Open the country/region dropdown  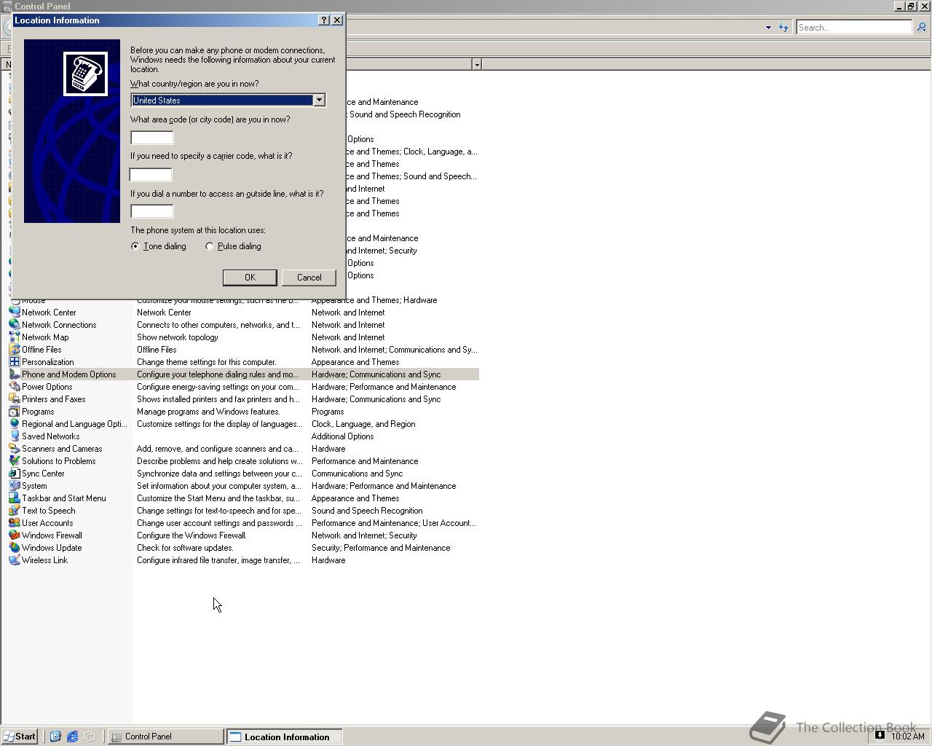click(x=319, y=100)
